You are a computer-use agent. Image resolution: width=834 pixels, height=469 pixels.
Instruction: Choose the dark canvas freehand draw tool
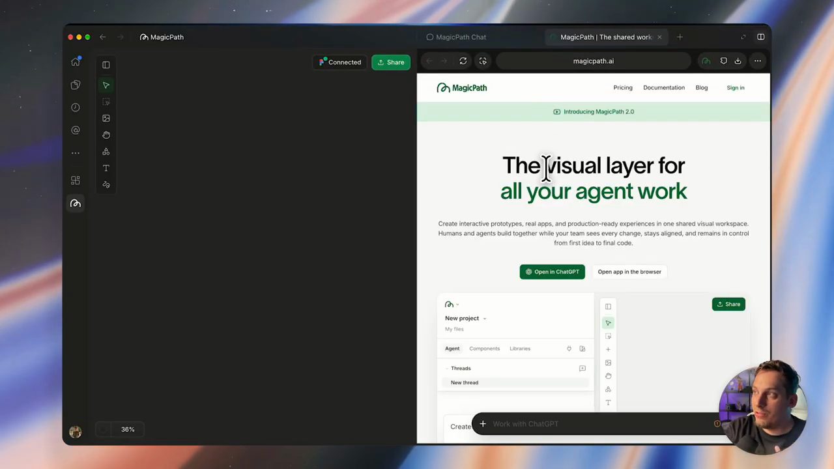(106, 184)
